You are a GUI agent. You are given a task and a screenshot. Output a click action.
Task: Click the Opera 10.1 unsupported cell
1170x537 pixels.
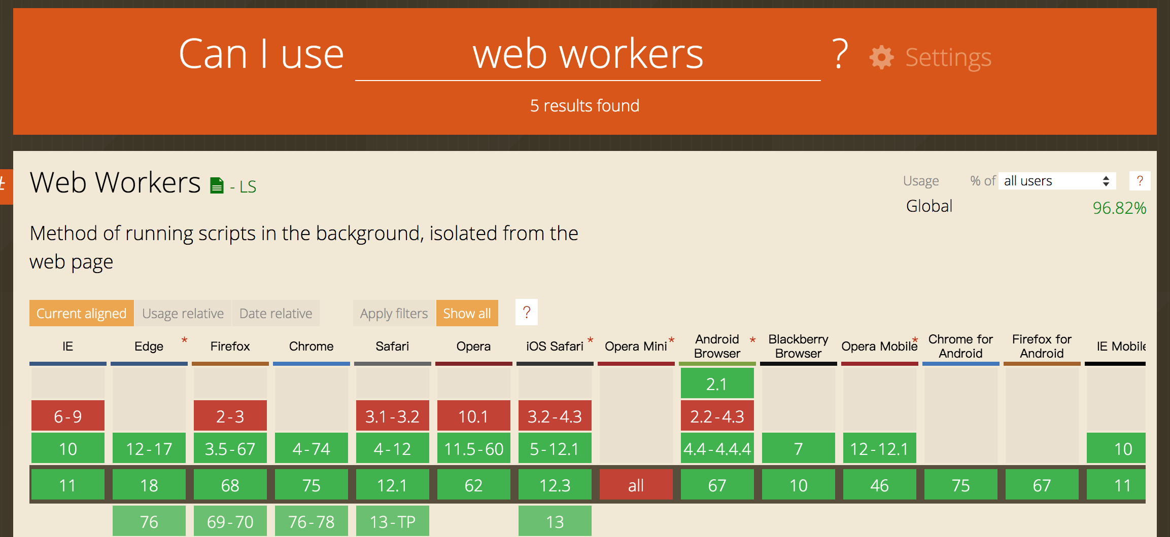coord(474,415)
